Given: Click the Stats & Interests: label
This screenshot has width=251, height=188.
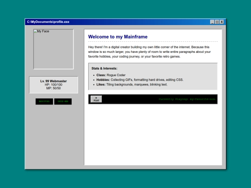Looking at the screenshot, I should [105, 68].
